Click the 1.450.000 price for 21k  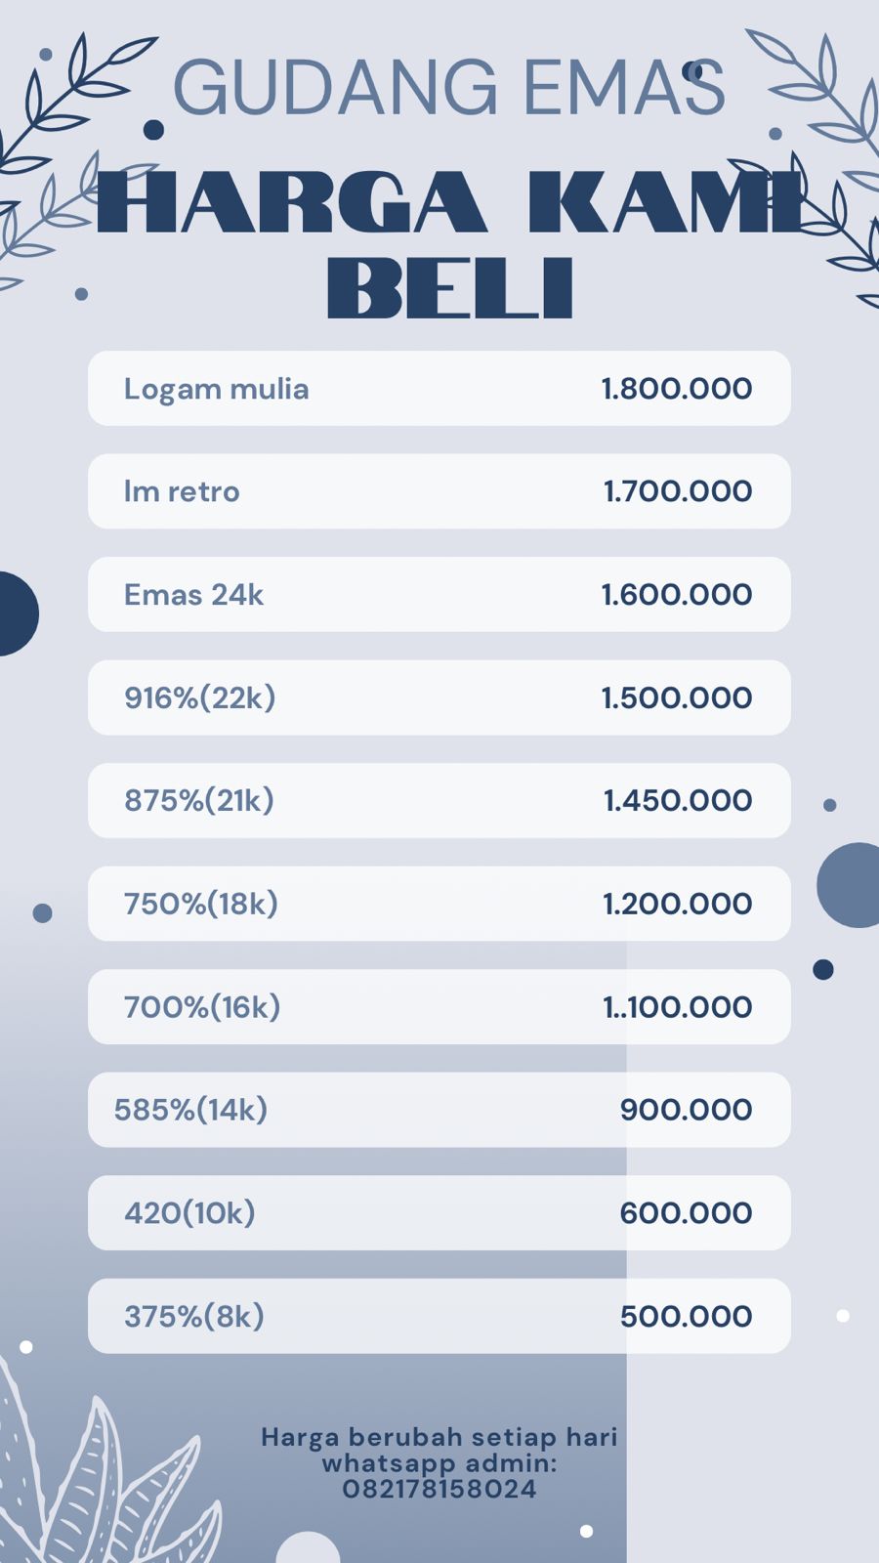point(677,801)
